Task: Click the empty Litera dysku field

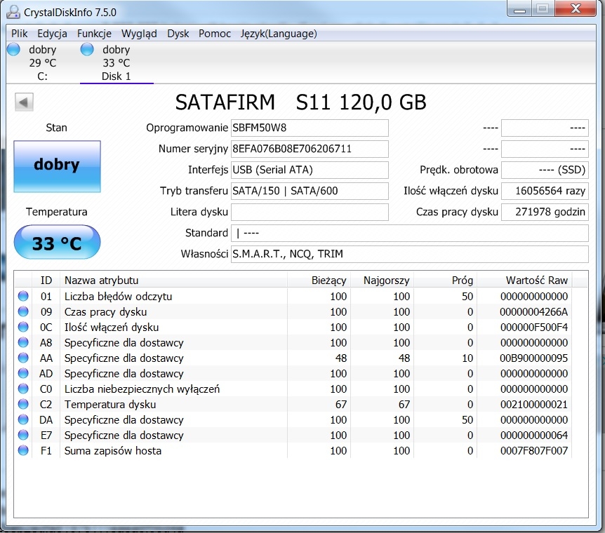Action: pyautogui.click(x=310, y=212)
